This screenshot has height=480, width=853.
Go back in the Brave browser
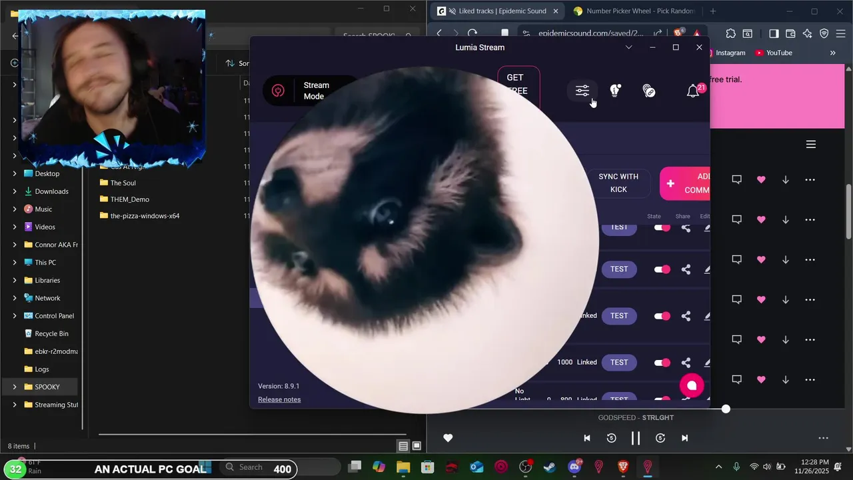439,33
